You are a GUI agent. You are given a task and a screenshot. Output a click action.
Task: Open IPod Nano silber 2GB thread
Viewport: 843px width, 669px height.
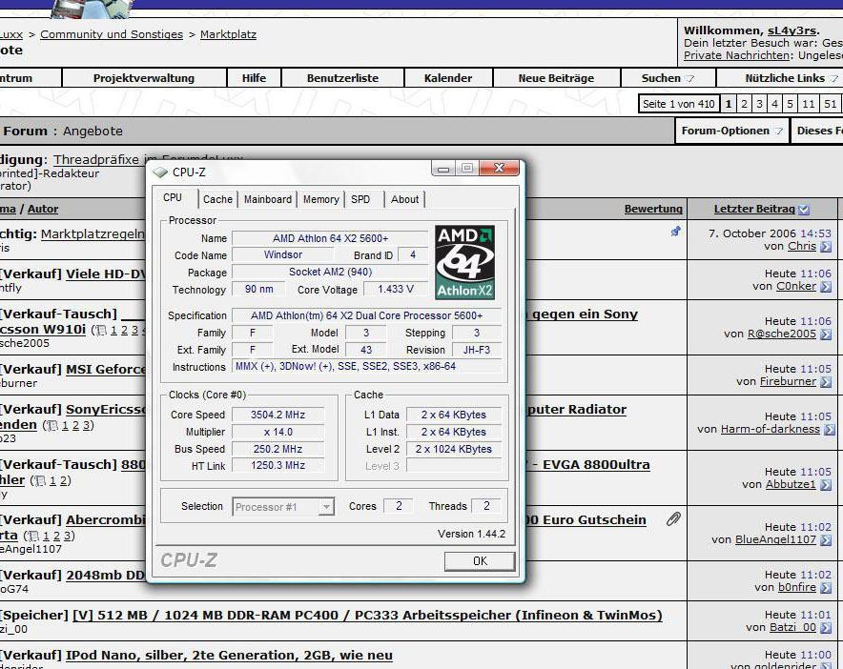coord(229,656)
